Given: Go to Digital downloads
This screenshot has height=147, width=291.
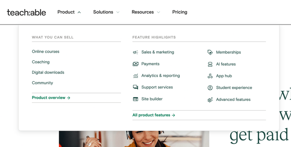Looking at the screenshot, I should coord(48,72).
